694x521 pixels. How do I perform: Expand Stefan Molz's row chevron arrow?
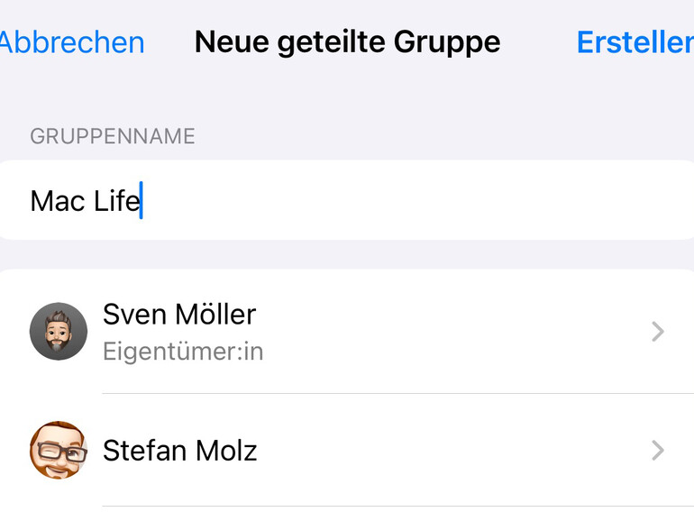click(657, 451)
